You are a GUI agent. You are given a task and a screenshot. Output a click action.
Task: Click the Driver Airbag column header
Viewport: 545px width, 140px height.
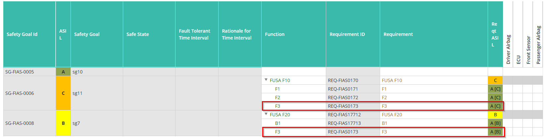click(508, 34)
